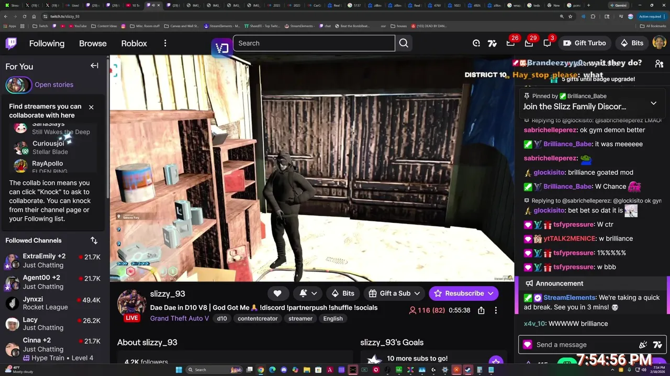
Task: Open whispers icon showing 3
Action: pyautogui.click(x=547, y=43)
